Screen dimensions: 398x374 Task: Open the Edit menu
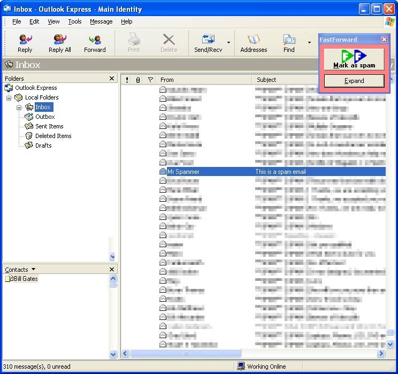[34, 21]
